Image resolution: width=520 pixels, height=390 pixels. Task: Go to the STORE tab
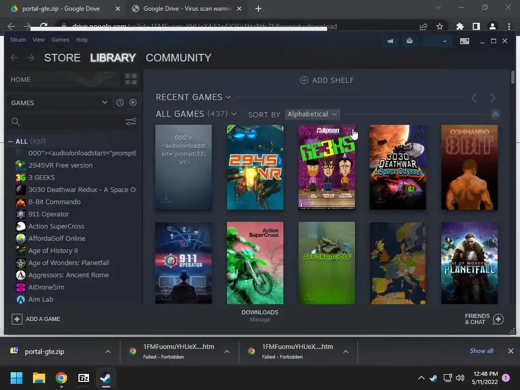click(62, 58)
